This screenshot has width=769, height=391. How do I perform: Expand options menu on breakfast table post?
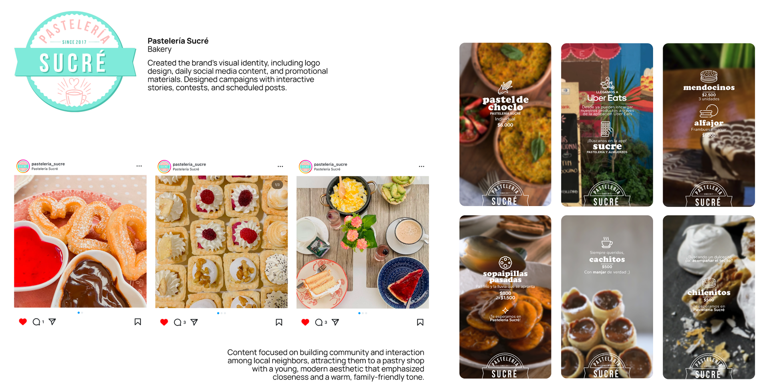(x=421, y=166)
